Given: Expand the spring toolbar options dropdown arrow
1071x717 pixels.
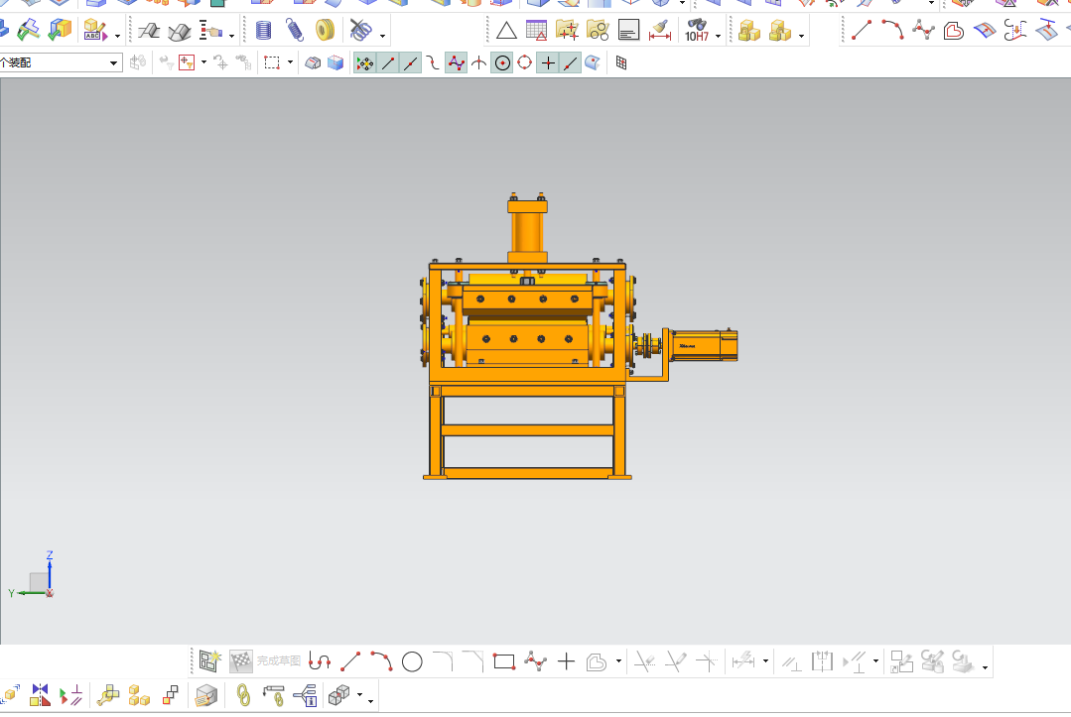Looking at the screenshot, I should [x=382, y=36].
